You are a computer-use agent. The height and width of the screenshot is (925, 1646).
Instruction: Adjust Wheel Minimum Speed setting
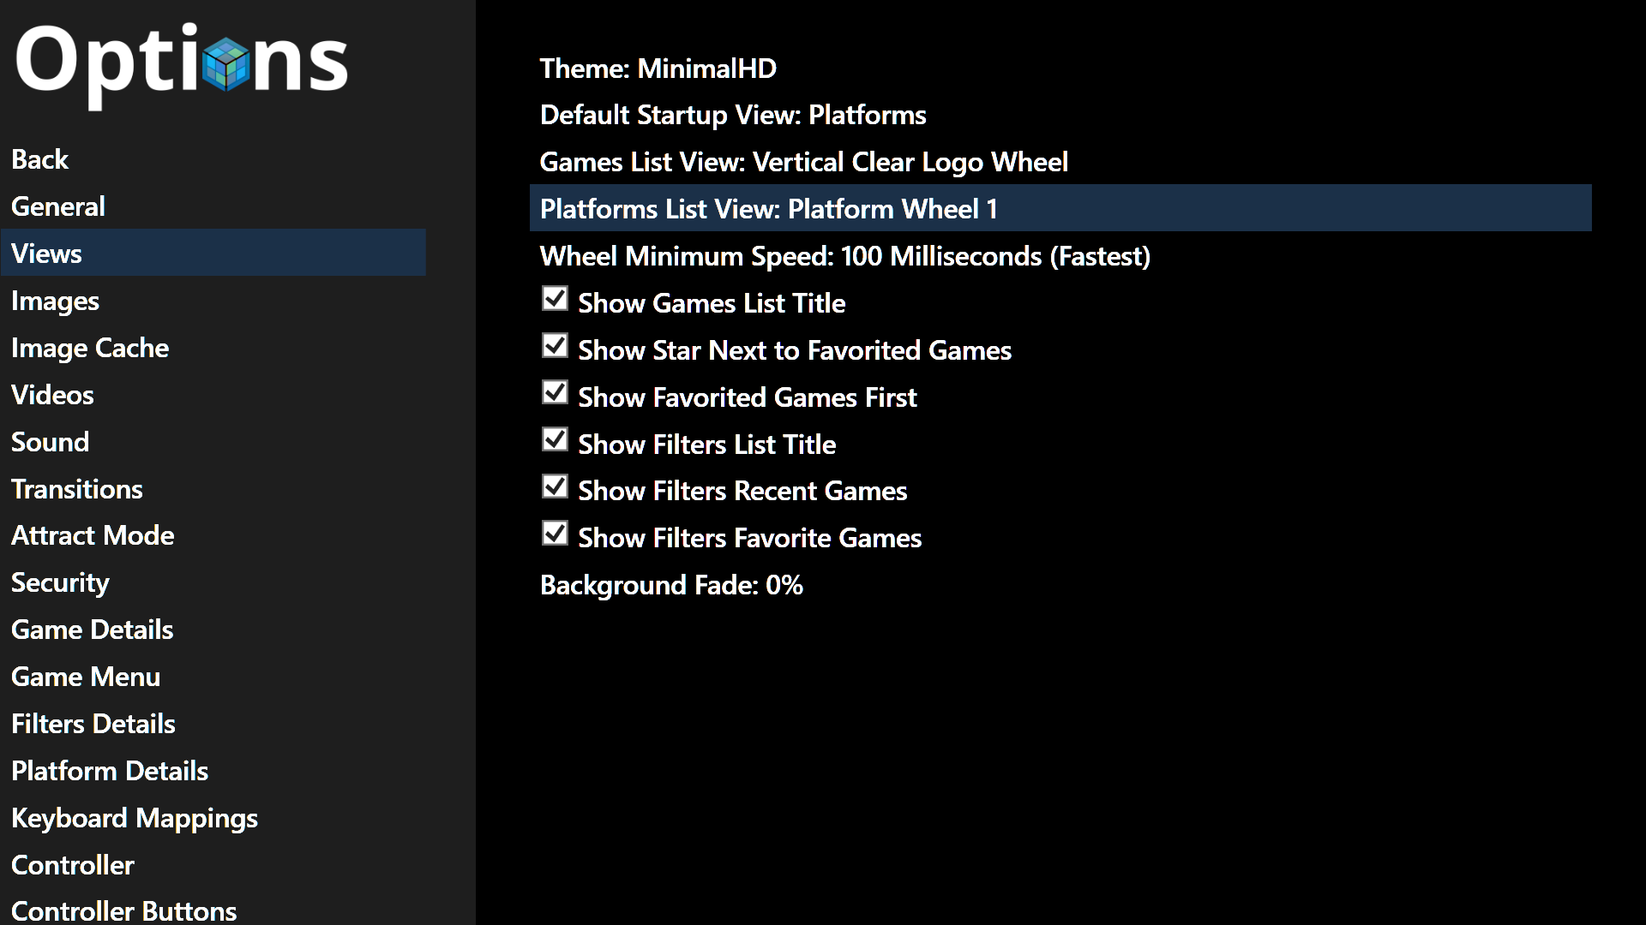tap(1060, 256)
